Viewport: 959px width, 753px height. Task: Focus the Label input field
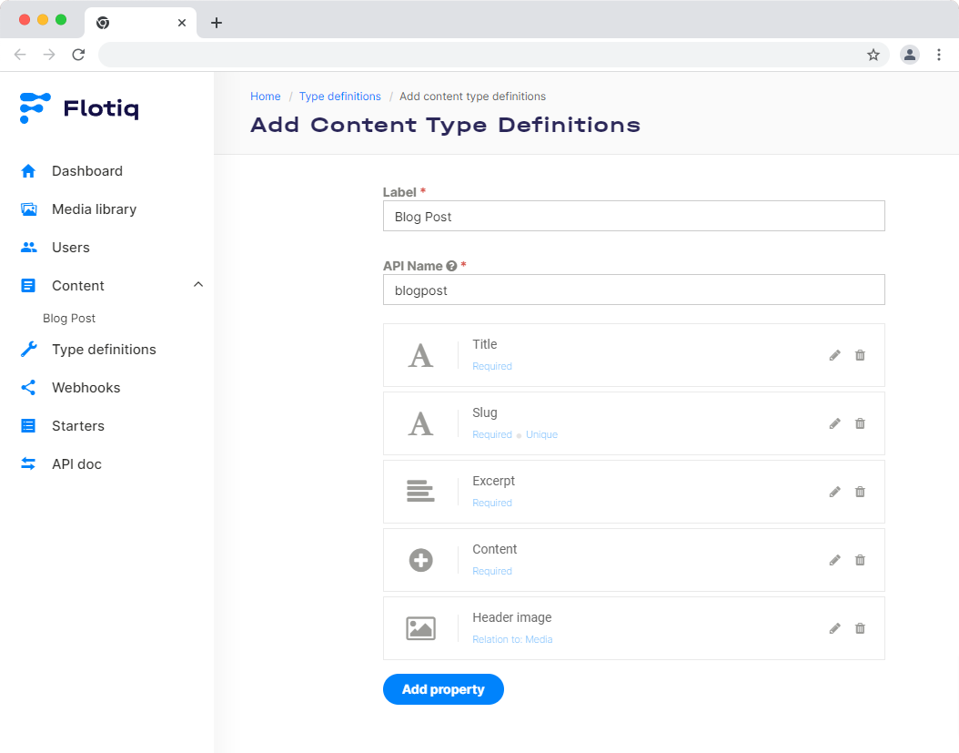(x=633, y=216)
